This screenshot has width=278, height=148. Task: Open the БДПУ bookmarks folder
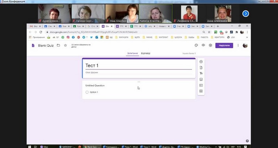136,37
